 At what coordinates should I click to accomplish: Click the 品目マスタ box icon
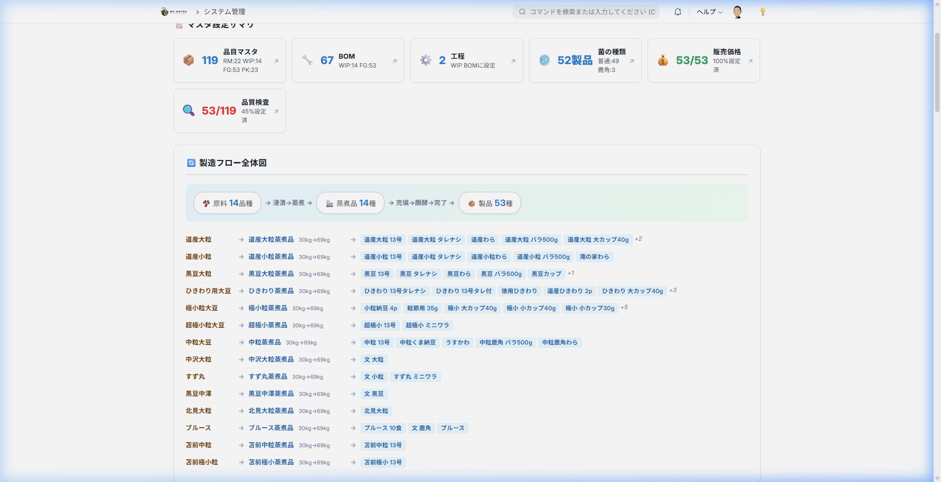[189, 60]
